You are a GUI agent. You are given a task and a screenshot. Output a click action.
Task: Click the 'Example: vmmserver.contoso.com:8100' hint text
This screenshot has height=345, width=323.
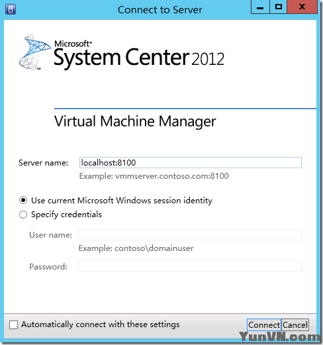[x=154, y=176]
